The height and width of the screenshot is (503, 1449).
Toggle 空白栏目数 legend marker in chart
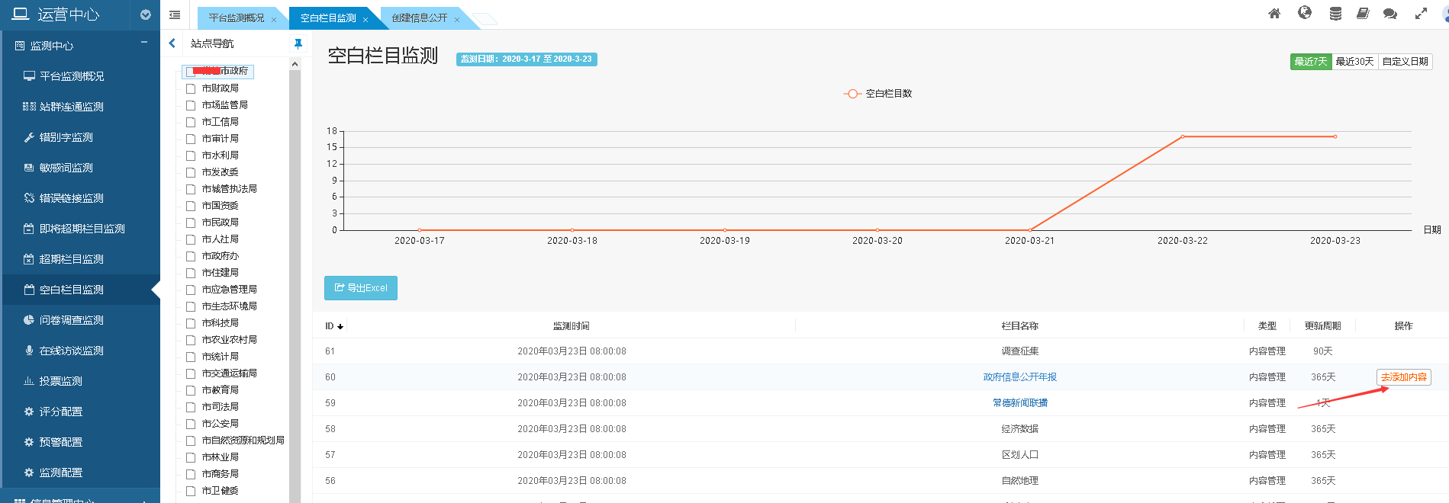tap(852, 94)
